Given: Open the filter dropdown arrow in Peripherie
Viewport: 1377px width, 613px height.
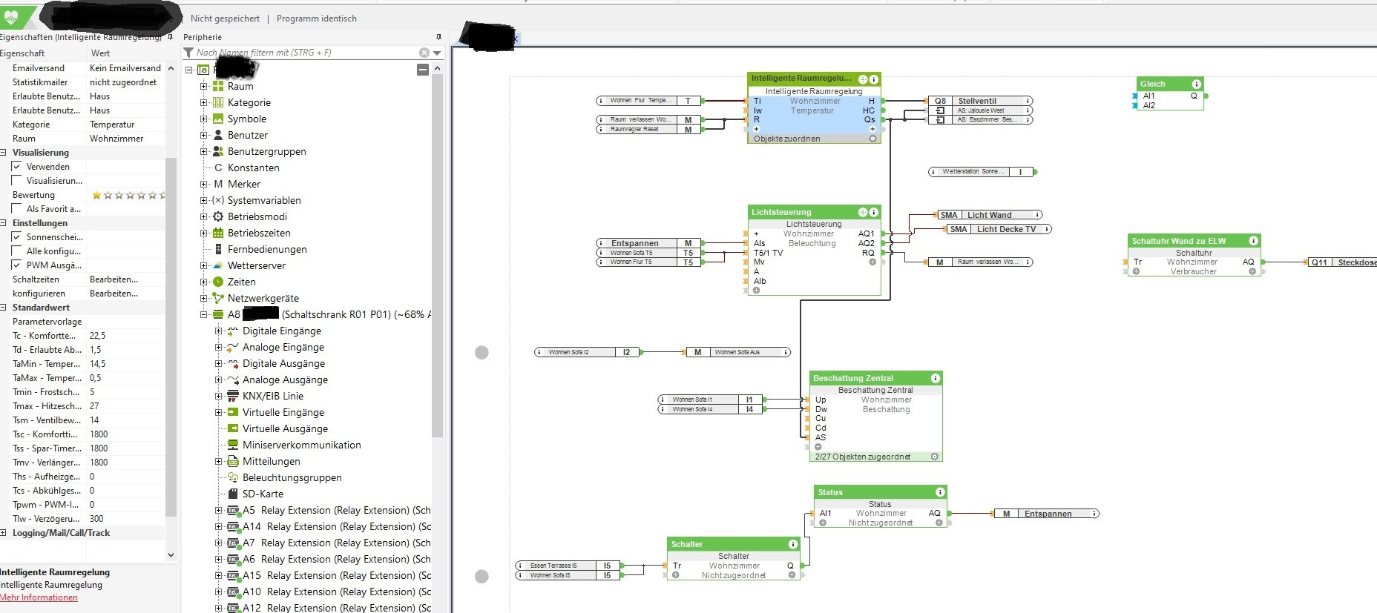Looking at the screenshot, I should click(x=437, y=53).
